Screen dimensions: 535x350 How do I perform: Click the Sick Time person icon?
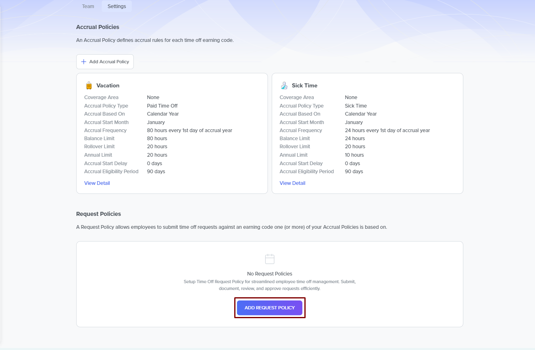pos(284,85)
